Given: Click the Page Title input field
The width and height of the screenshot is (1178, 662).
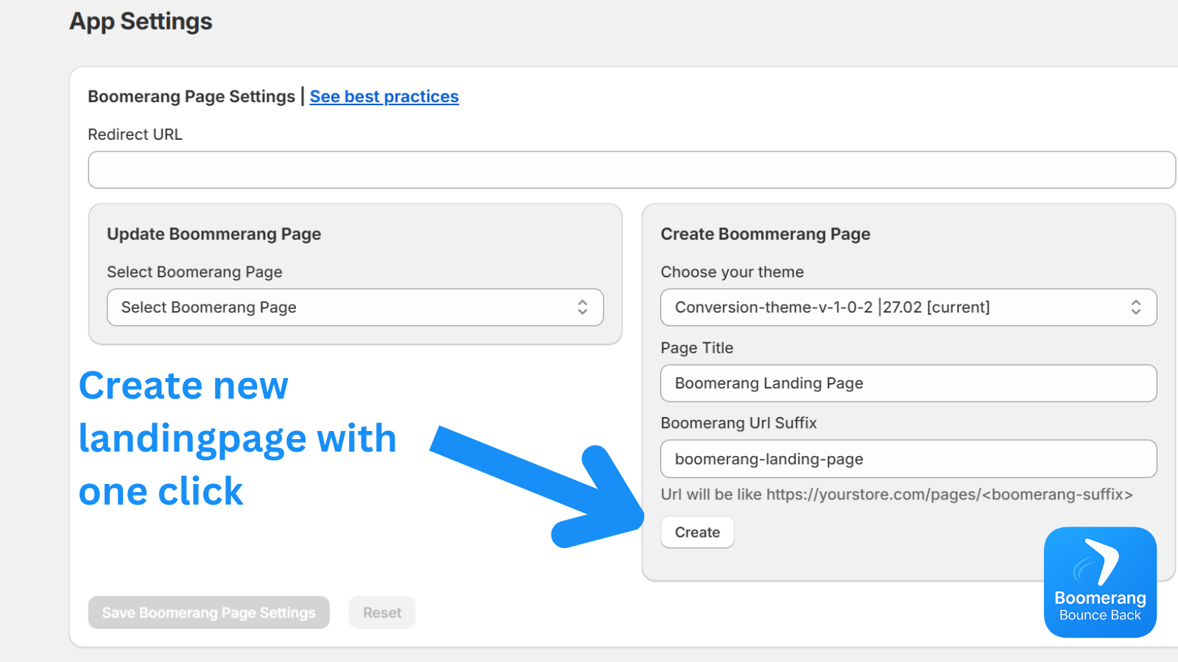Looking at the screenshot, I should (909, 383).
